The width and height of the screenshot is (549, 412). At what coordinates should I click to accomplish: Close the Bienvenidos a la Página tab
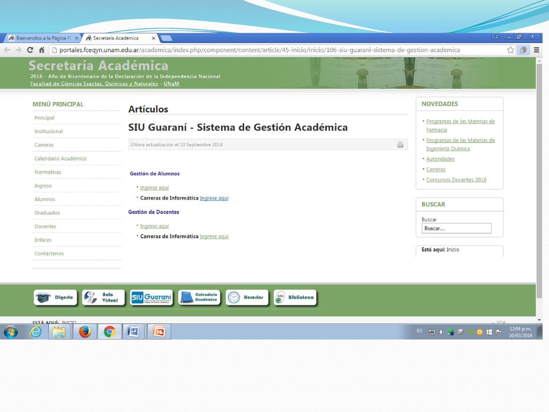(76, 38)
